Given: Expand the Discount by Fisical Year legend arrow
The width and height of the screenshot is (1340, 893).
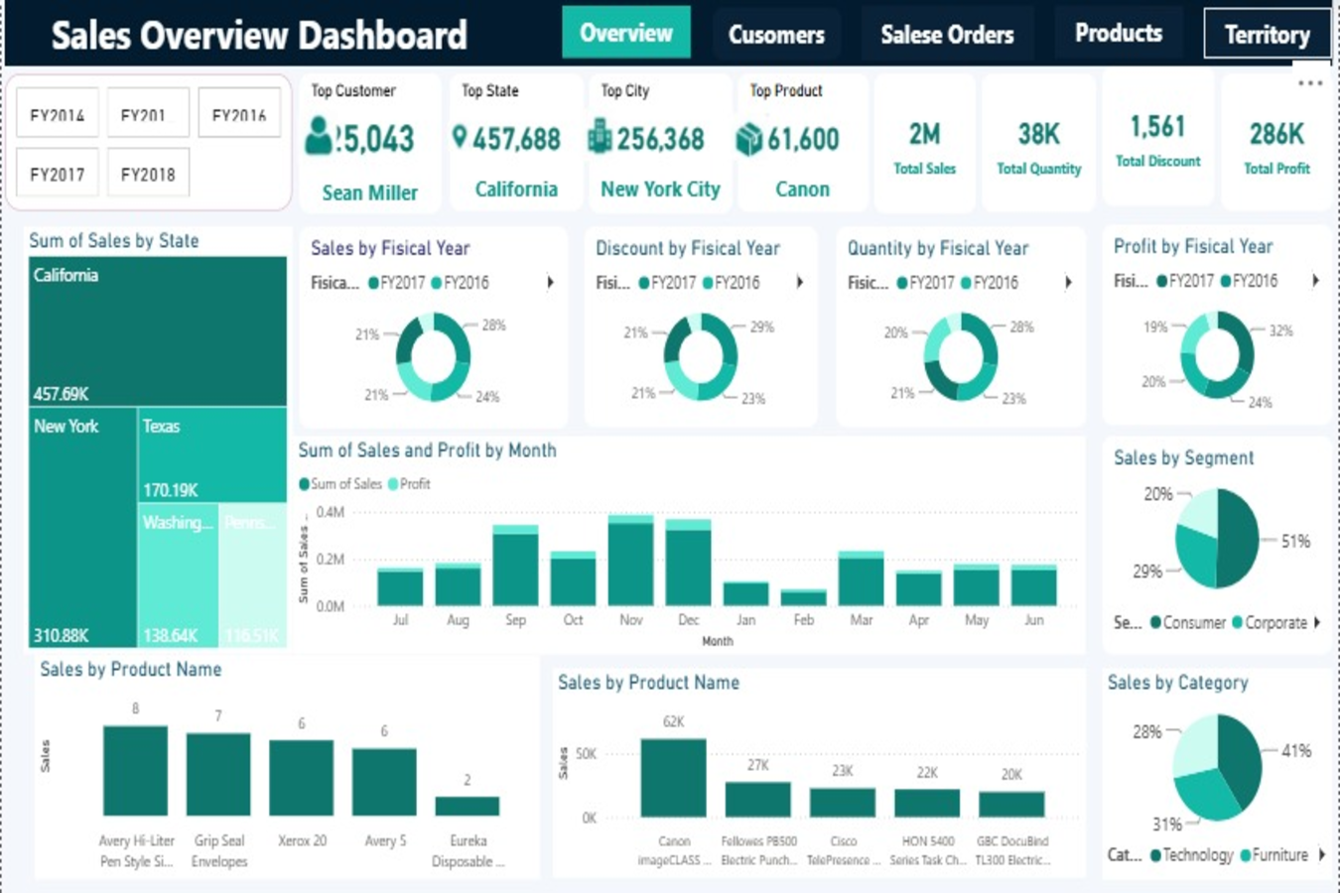Looking at the screenshot, I should 800,283.
